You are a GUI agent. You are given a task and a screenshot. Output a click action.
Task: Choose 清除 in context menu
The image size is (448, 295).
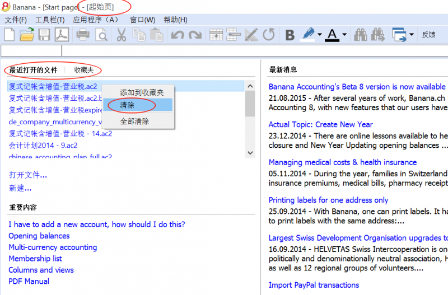coord(138,105)
